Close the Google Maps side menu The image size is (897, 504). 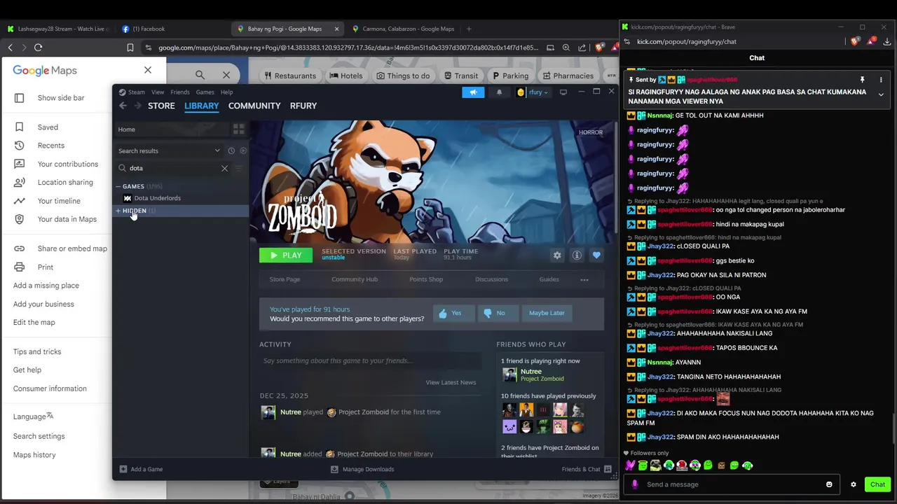(x=147, y=70)
